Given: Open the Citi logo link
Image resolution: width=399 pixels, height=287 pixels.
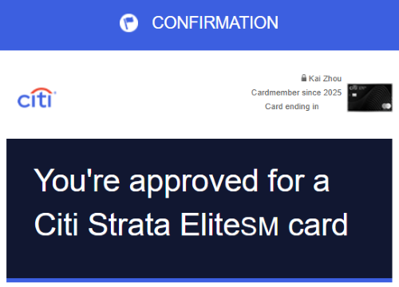Looking at the screenshot, I should (37, 98).
